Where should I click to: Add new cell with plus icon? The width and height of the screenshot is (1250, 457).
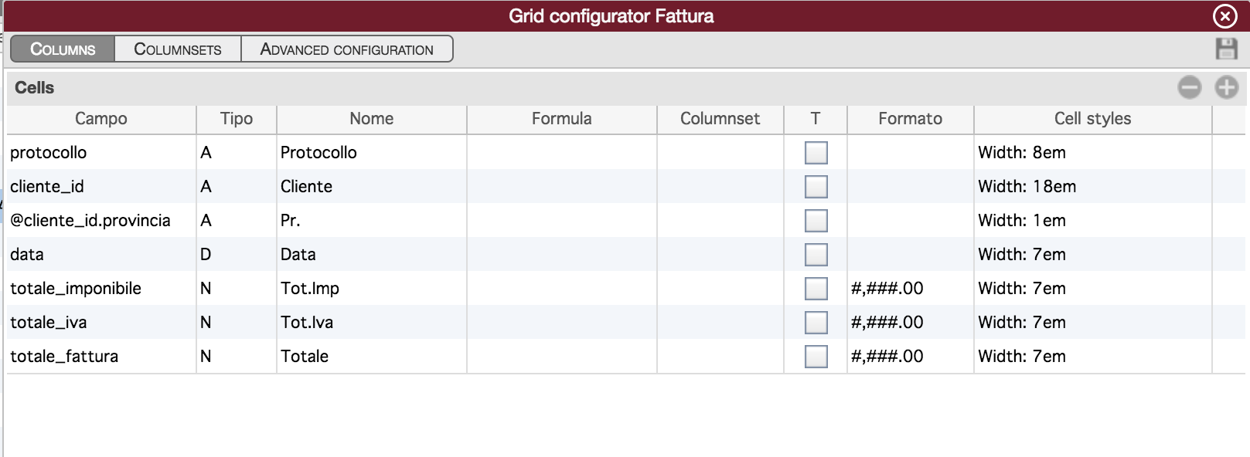1227,87
